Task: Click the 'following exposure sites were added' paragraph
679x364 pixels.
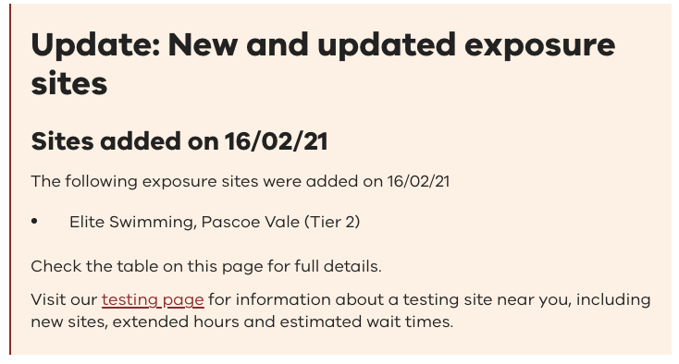Action: click(241, 181)
